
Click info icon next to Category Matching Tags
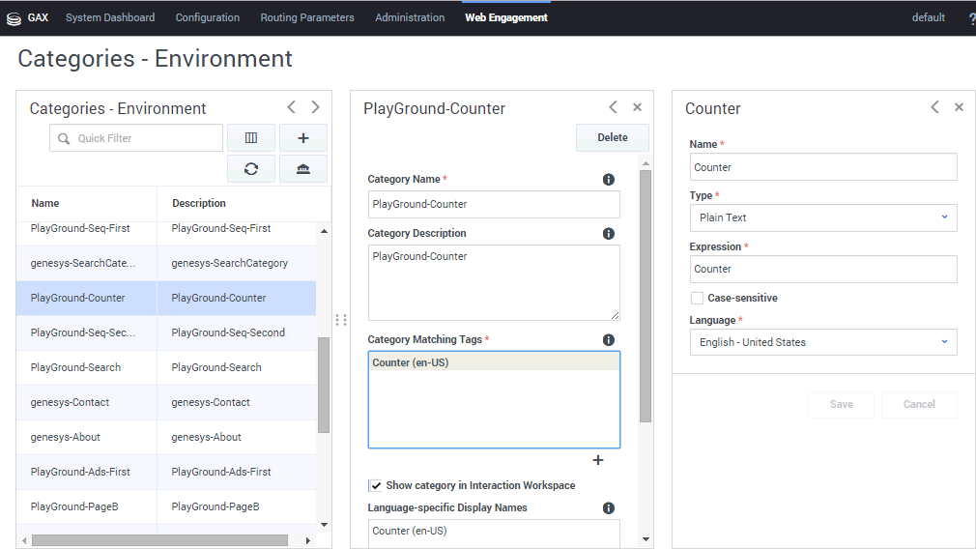click(x=609, y=340)
